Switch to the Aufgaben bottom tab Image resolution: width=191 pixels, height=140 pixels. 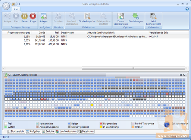(x=33, y=131)
